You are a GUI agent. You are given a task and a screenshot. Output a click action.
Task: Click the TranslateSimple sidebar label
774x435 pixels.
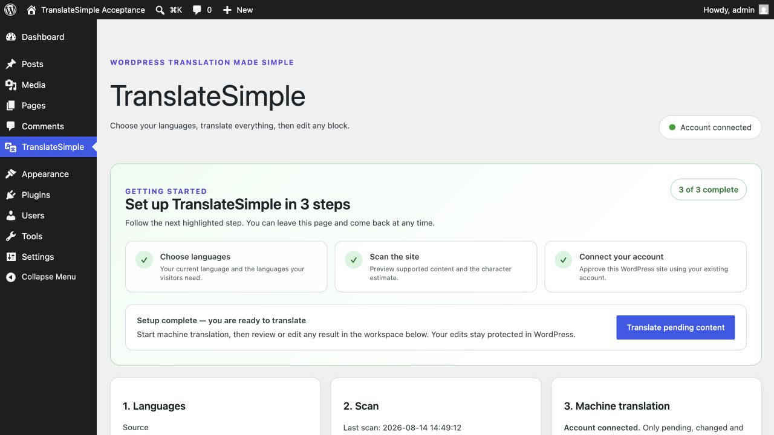point(53,147)
